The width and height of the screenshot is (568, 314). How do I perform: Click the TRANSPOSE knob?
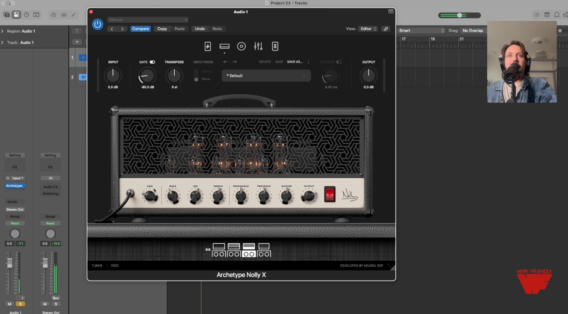(x=174, y=75)
